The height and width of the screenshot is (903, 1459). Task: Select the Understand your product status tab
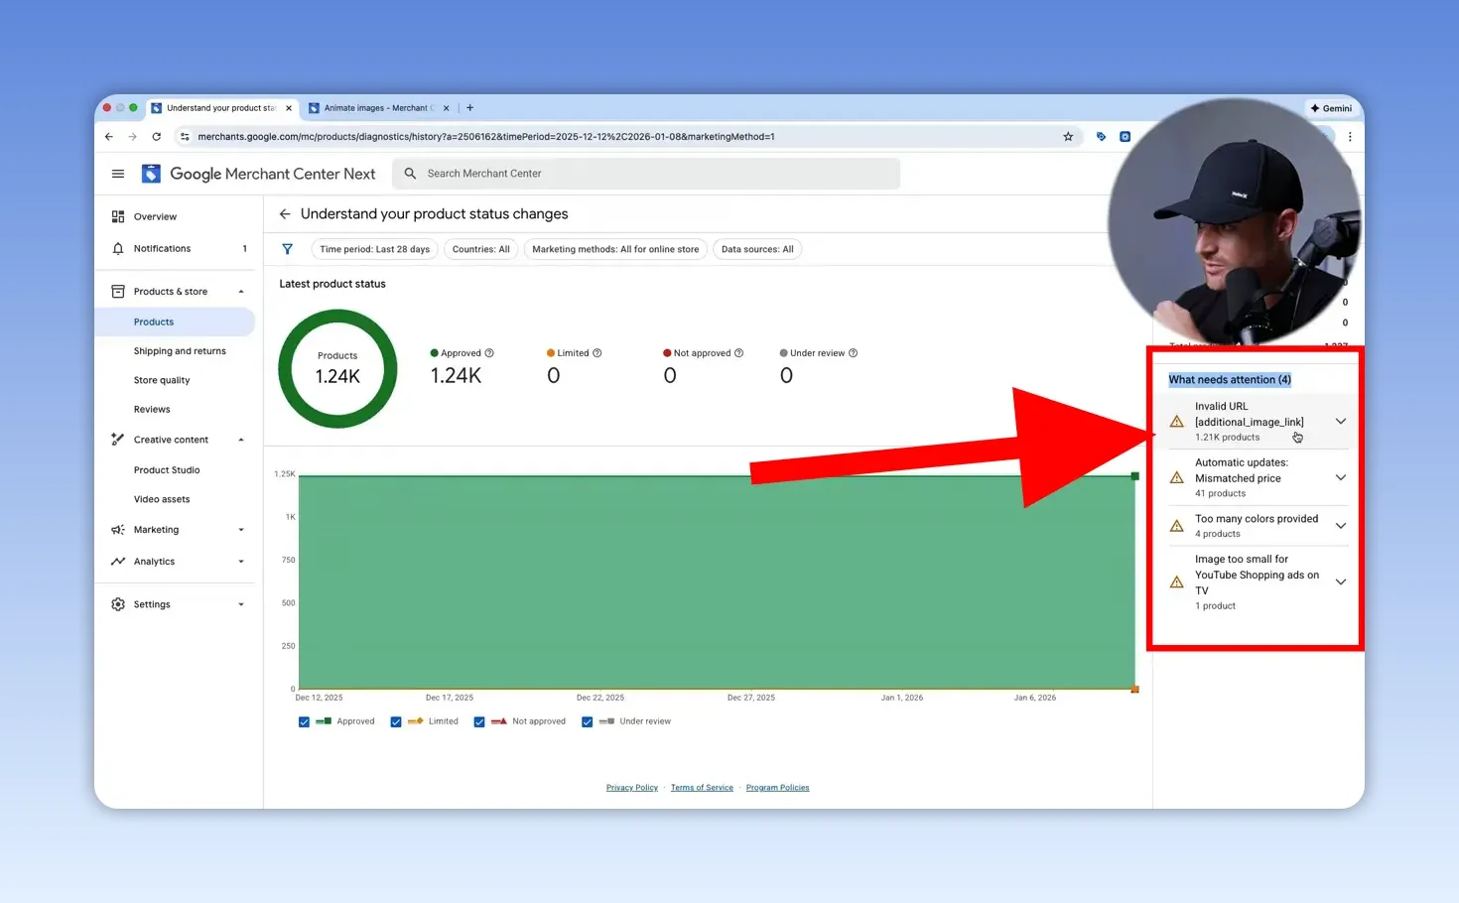point(221,108)
